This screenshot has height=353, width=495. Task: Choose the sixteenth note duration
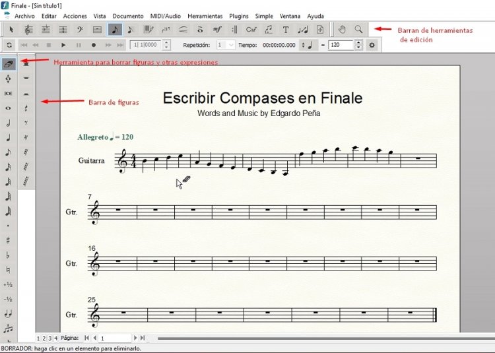pyautogui.click(x=9, y=167)
